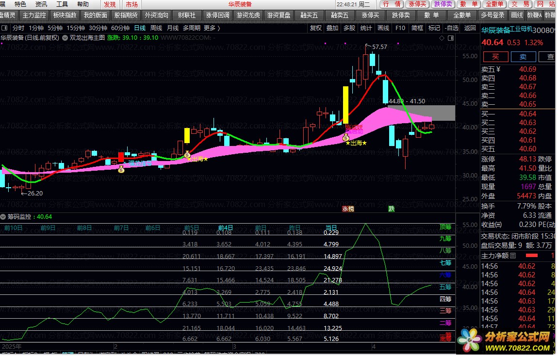Click the 57.57 high price label
The width and height of the screenshot is (558, 356).
pyautogui.click(x=379, y=47)
